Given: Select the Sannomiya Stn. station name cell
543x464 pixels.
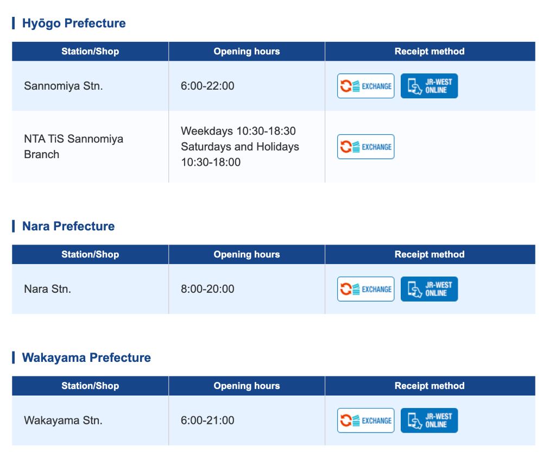Looking at the screenshot, I should point(63,86).
